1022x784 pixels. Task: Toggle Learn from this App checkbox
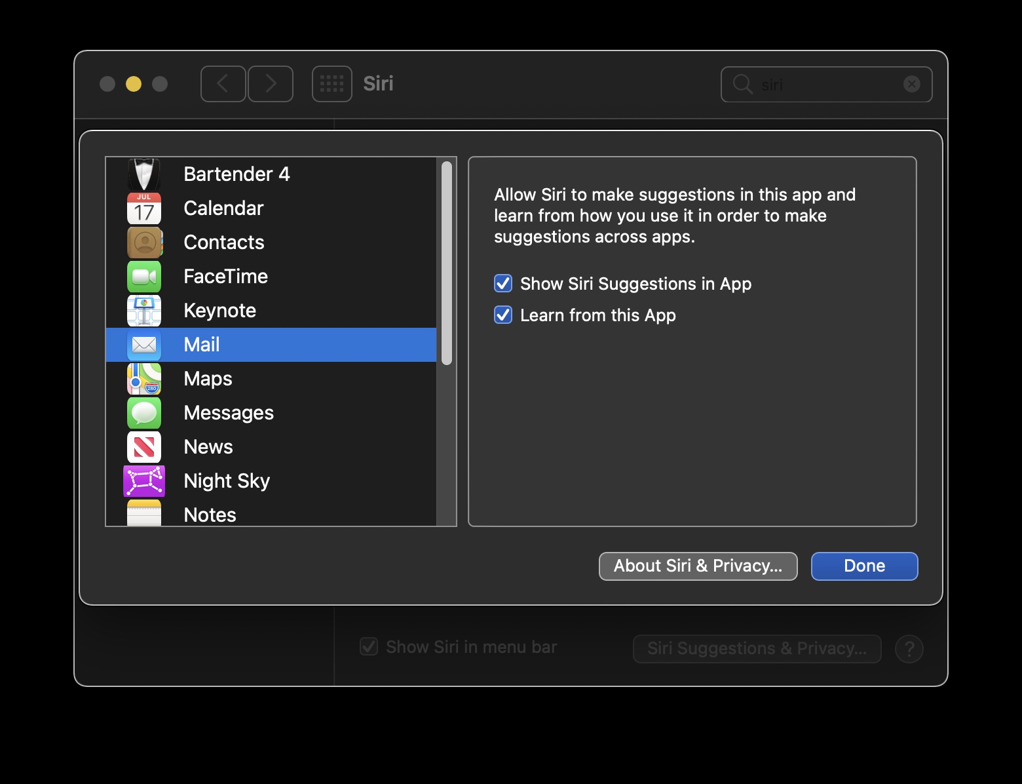[503, 315]
